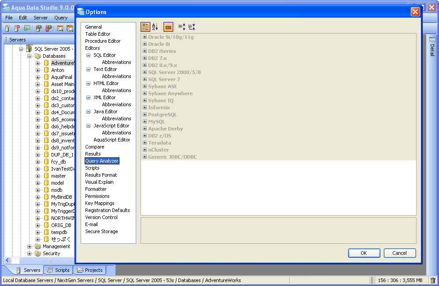Image resolution: width=439 pixels, height=286 pixels.
Task: Expand the msdb database node
Action: click(37, 190)
